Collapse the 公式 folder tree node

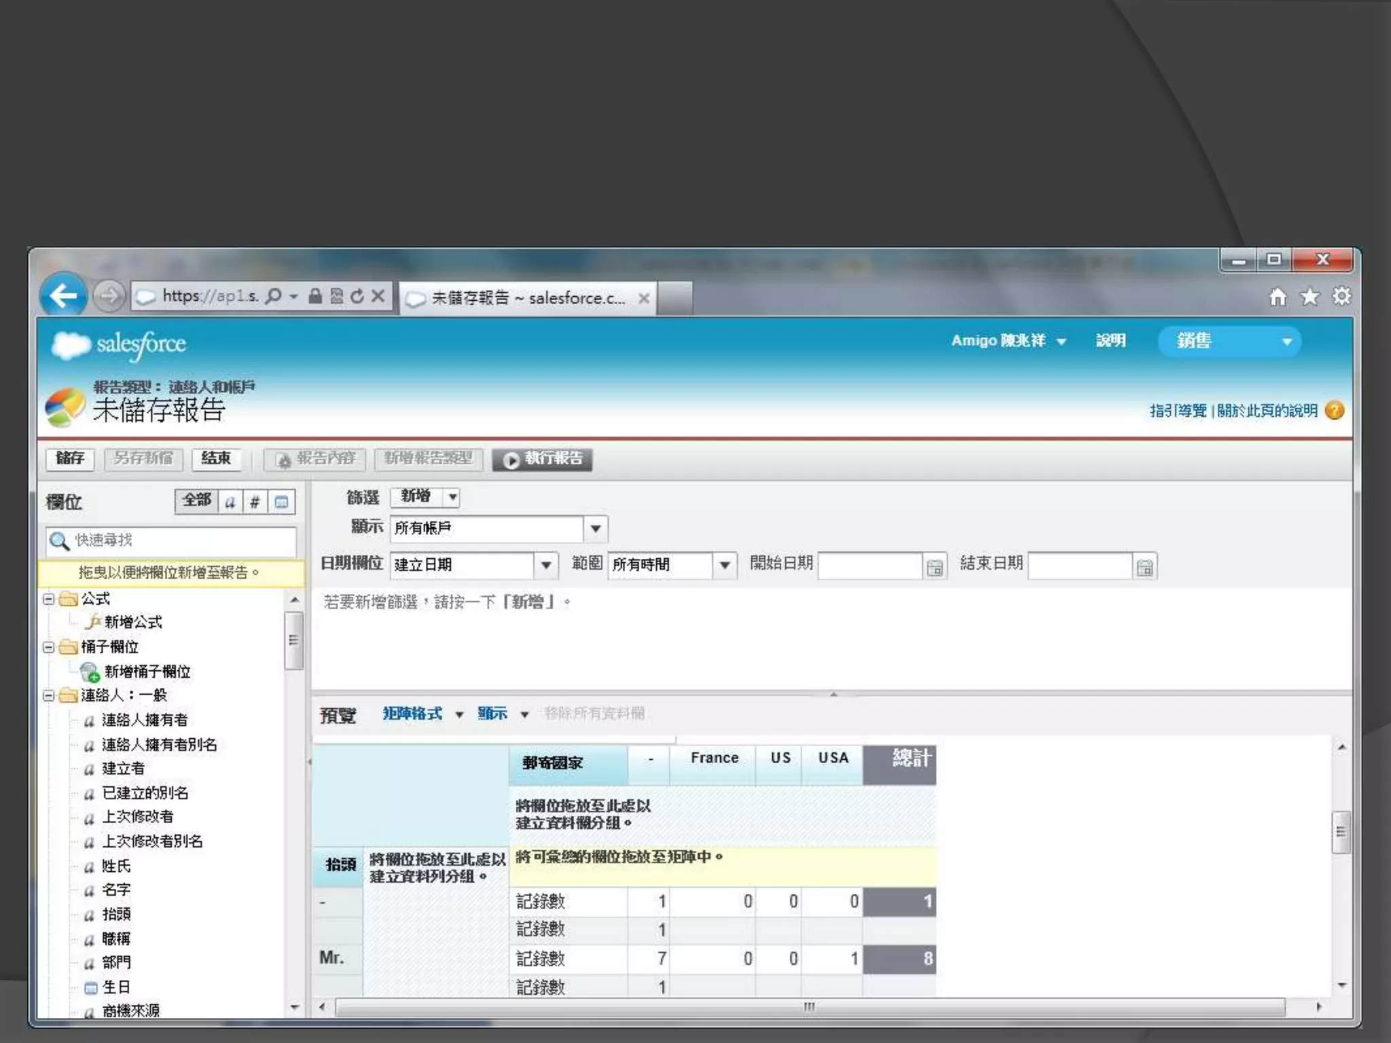tap(49, 599)
